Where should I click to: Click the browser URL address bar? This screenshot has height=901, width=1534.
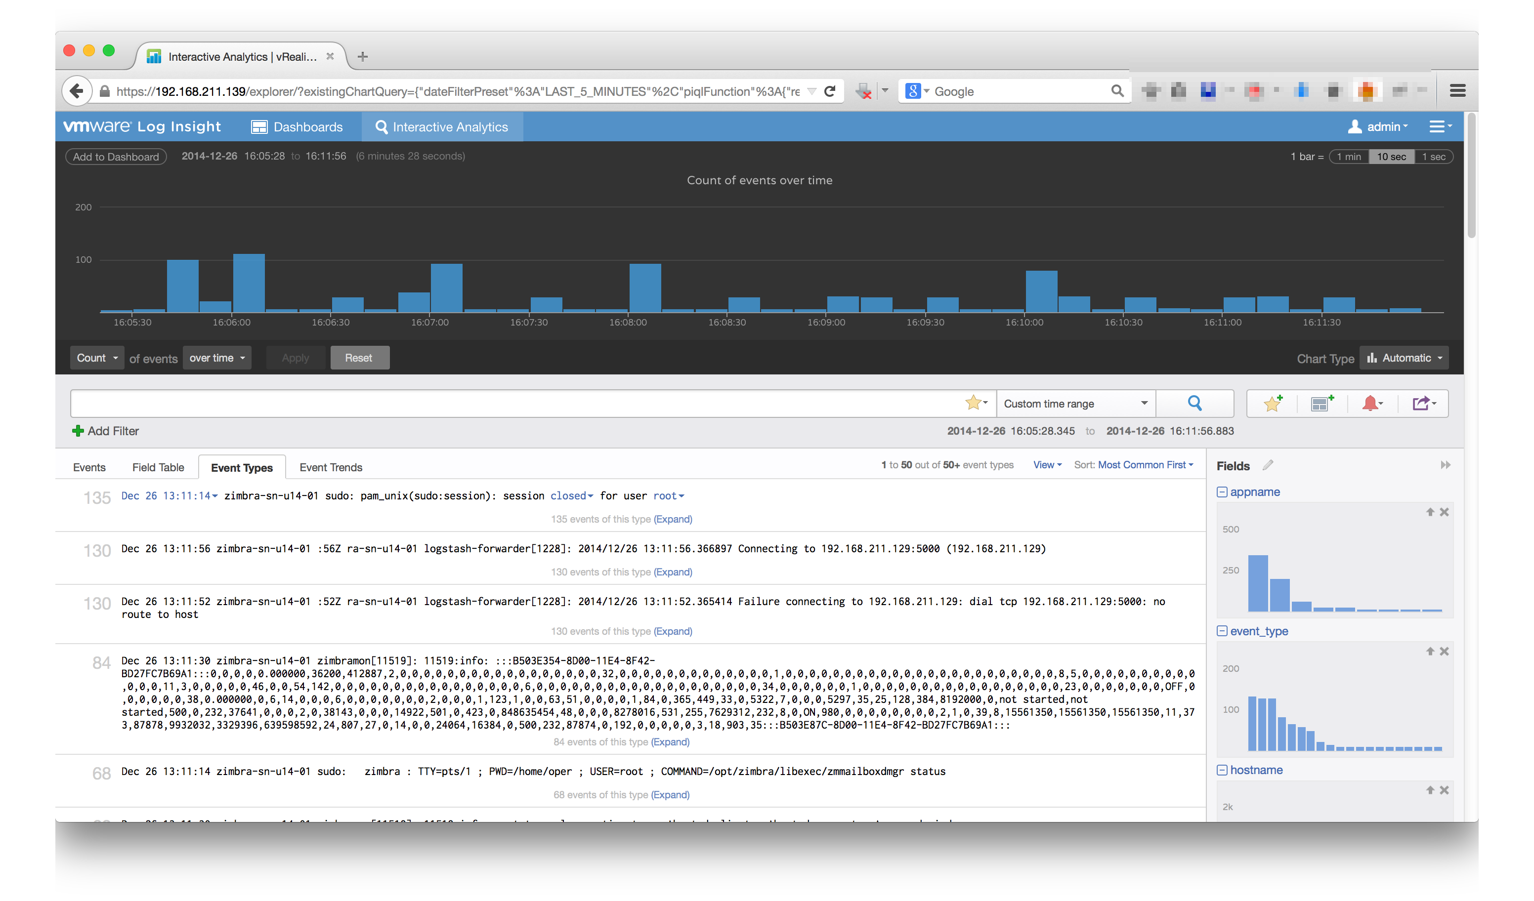point(458,91)
